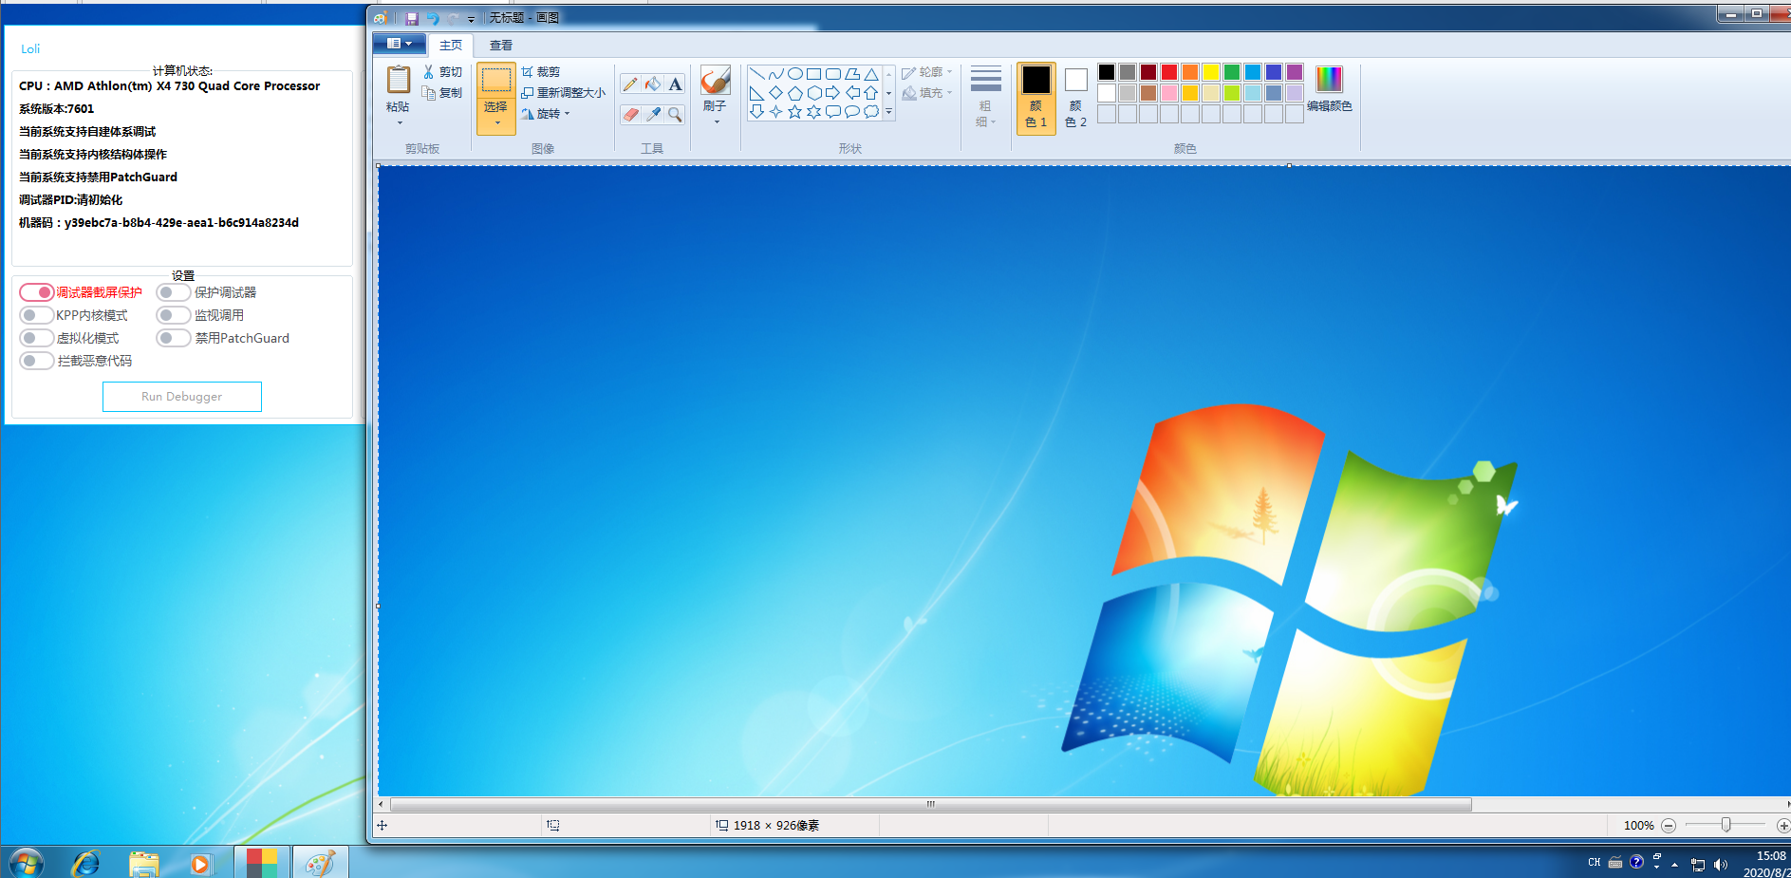This screenshot has height=878, width=1791.
Task: Click the volume speaker tray icon
Action: [1721, 865]
